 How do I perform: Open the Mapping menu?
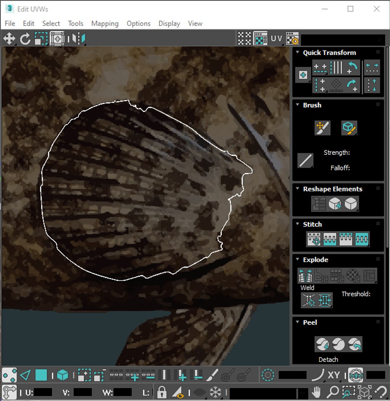(105, 23)
